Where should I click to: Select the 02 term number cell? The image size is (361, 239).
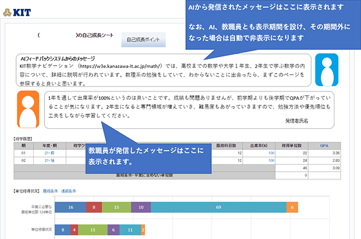coord(23,160)
